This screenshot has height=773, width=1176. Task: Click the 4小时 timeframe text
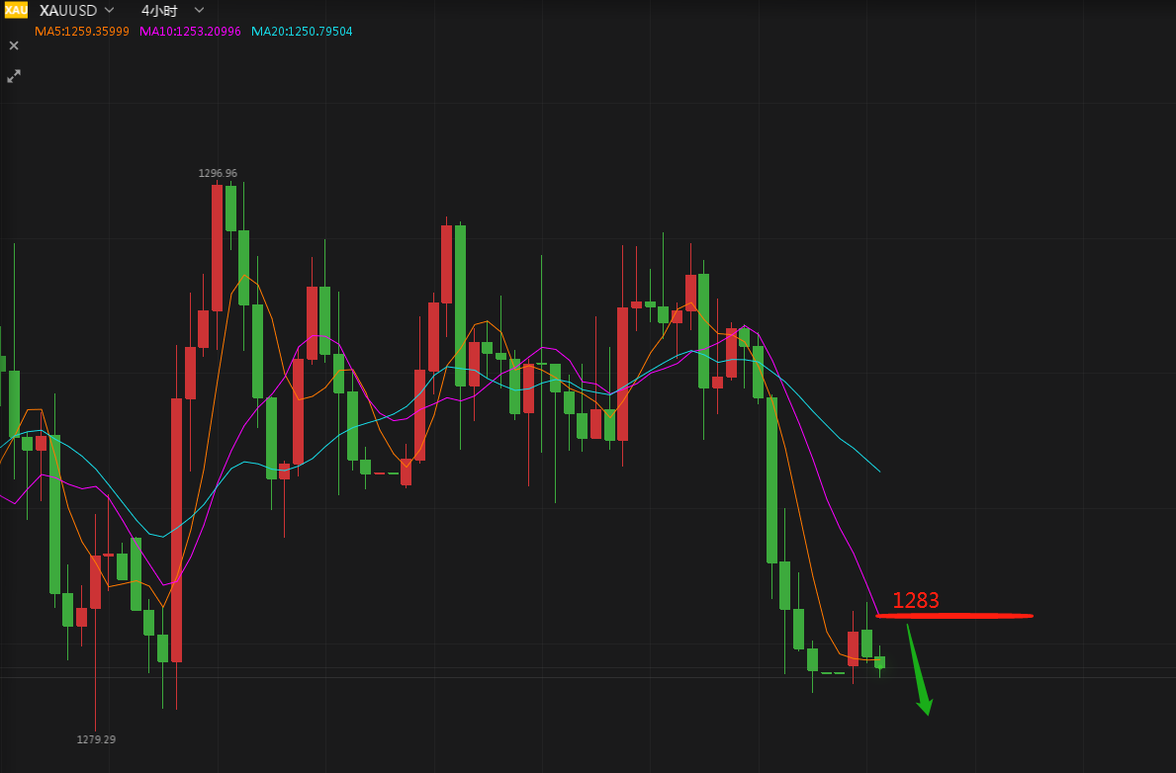(x=160, y=11)
